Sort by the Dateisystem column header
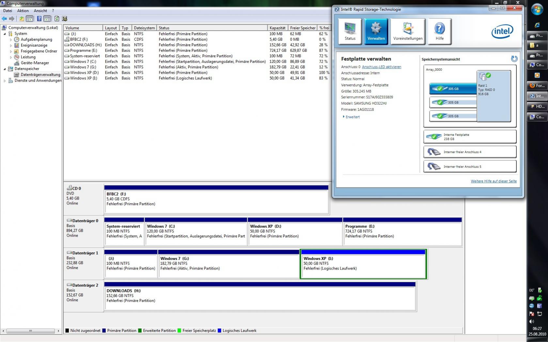Image resolution: width=548 pixels, height=342 pixels. [x=144, y=28]
